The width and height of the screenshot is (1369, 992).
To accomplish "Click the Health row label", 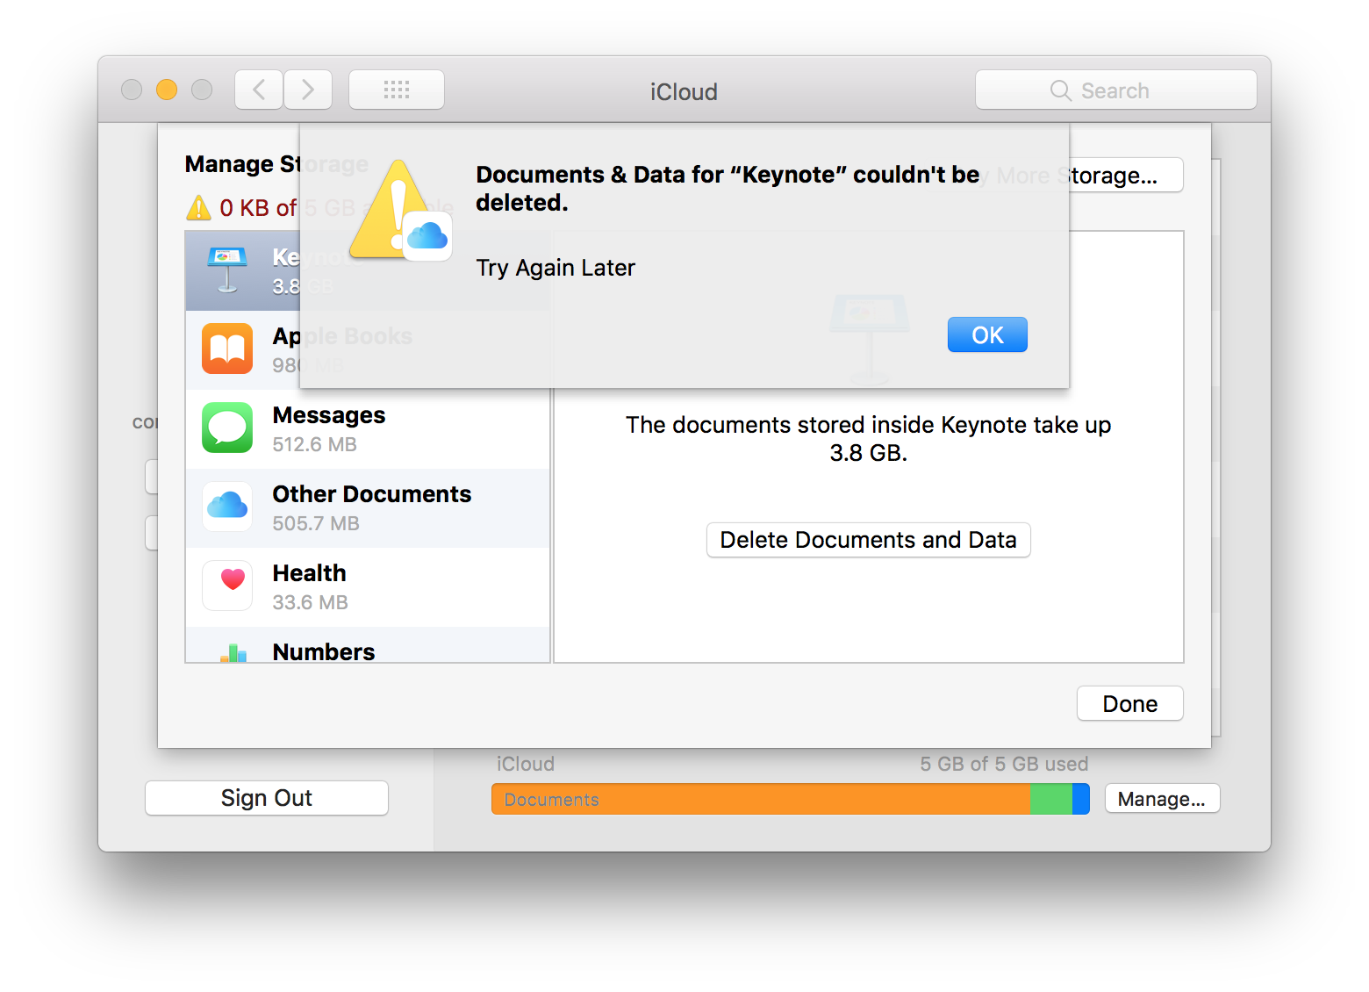I will point(310,573).
